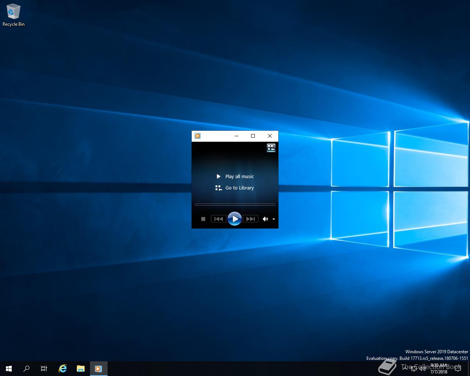The width and height of the screenshot is (470, 376).
Task: Click the play triangle beside Play all music
Action: (218, 177)
